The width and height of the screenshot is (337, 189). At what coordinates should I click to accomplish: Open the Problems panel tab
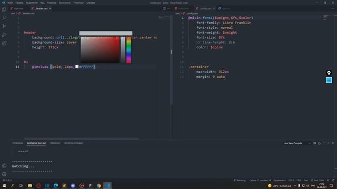17,143
